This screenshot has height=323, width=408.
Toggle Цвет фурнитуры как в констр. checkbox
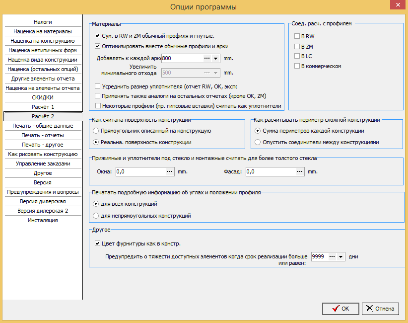[98, 243]
